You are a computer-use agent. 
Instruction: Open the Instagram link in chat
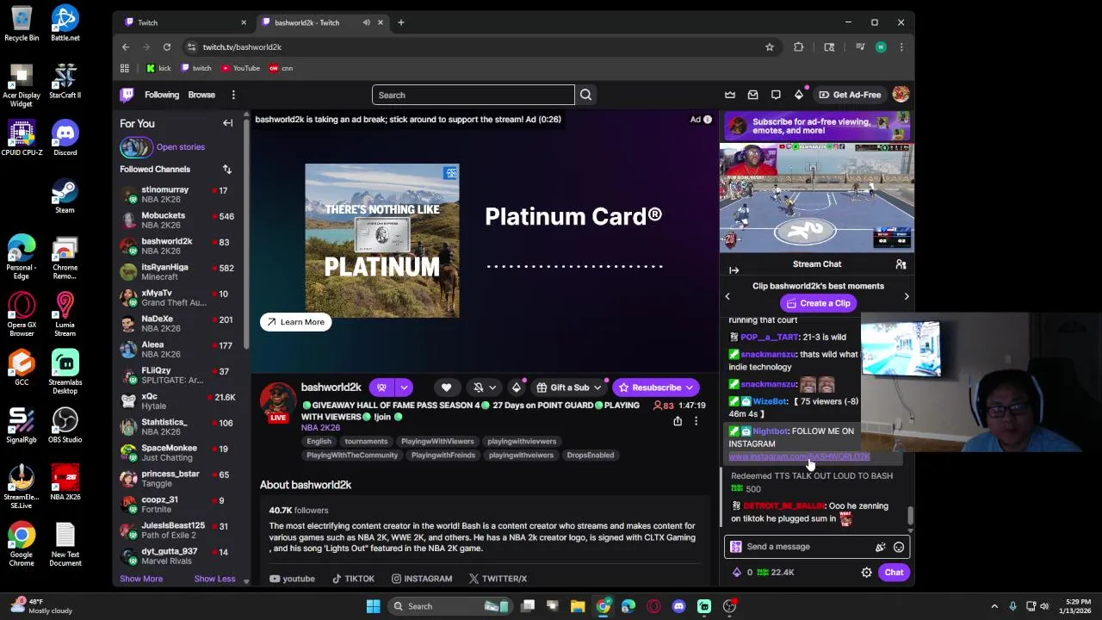coord(799,457)
